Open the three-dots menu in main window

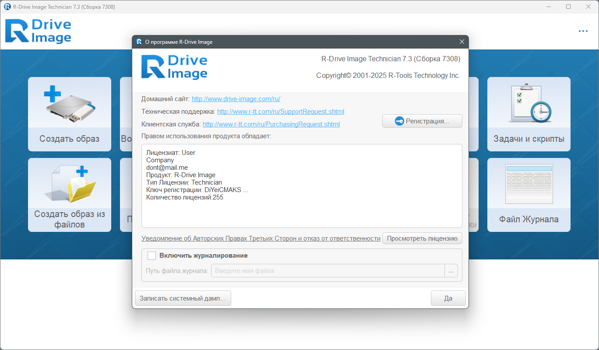583,31
